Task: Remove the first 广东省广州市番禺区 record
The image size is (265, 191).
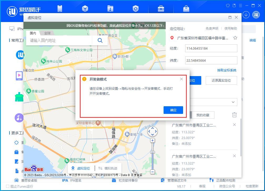Action: pos(234,125)
